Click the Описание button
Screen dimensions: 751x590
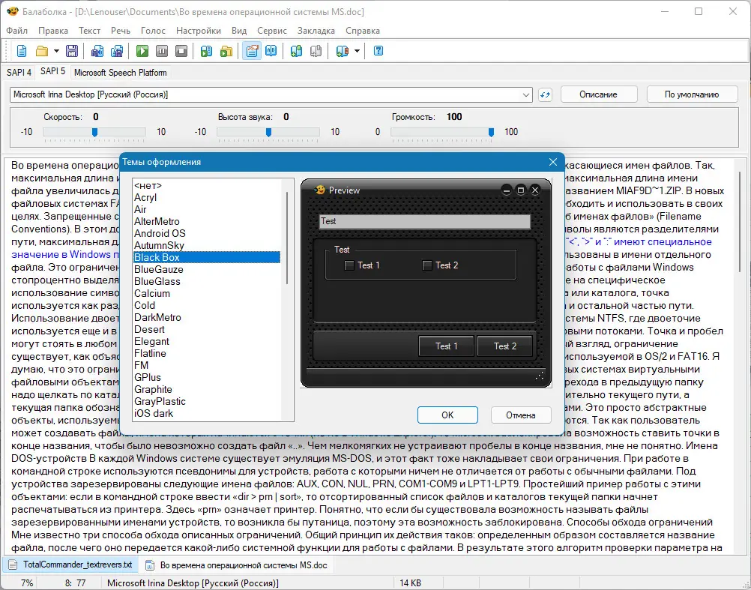tap(598, 94)
